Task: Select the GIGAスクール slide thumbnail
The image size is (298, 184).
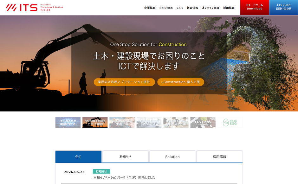Action: [x=176, y=122]
